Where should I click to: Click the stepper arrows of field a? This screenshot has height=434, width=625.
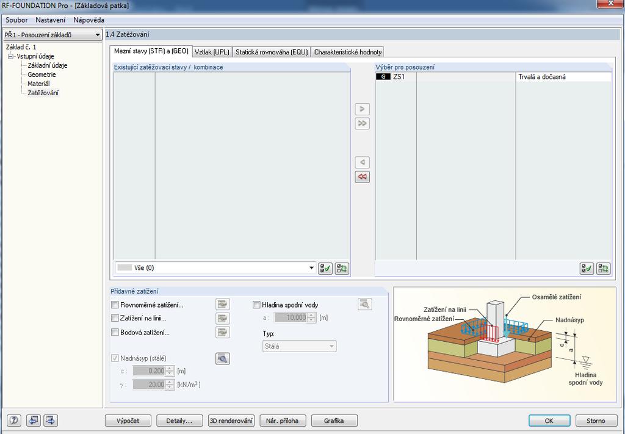click(x=311, y=317)
